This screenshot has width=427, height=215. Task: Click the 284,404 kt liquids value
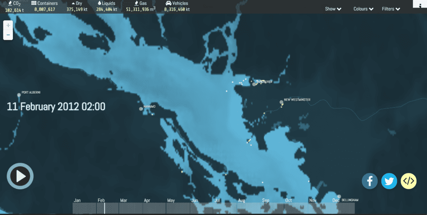coord(107,10)
